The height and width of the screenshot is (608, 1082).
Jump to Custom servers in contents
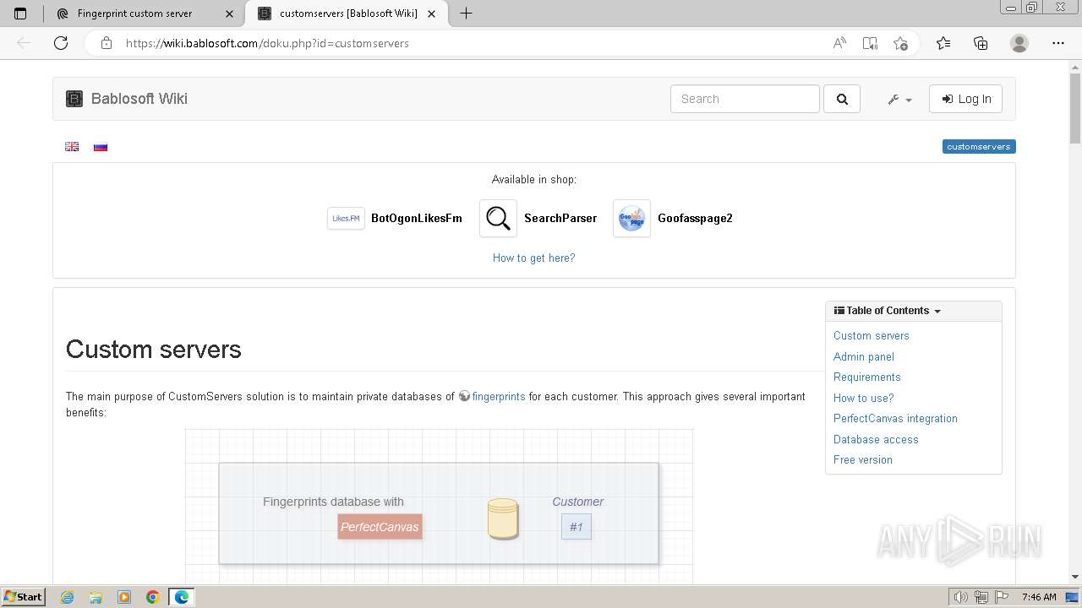pos(872,335)
